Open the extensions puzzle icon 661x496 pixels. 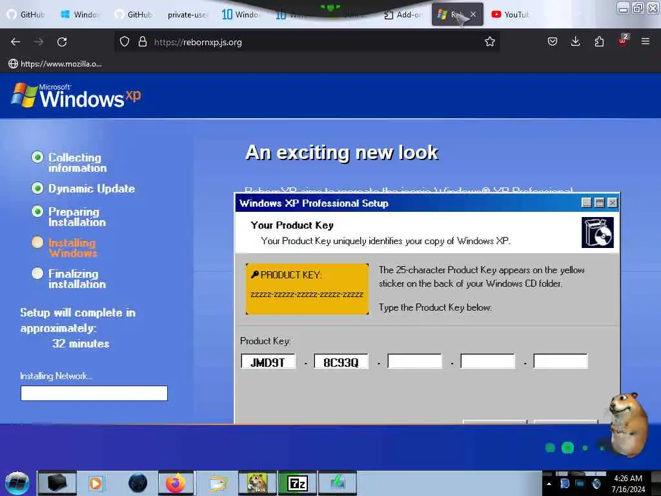(599, 42)
